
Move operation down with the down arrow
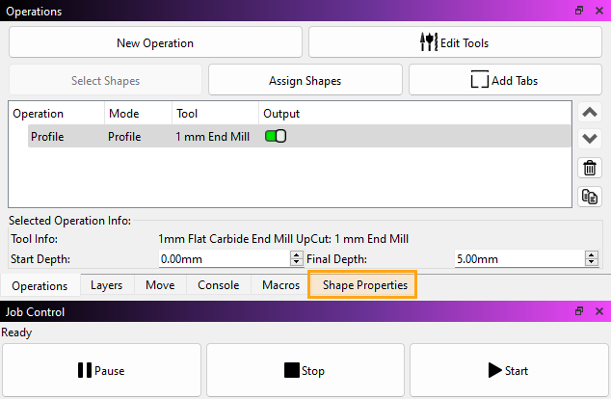(x=591, y=139)
